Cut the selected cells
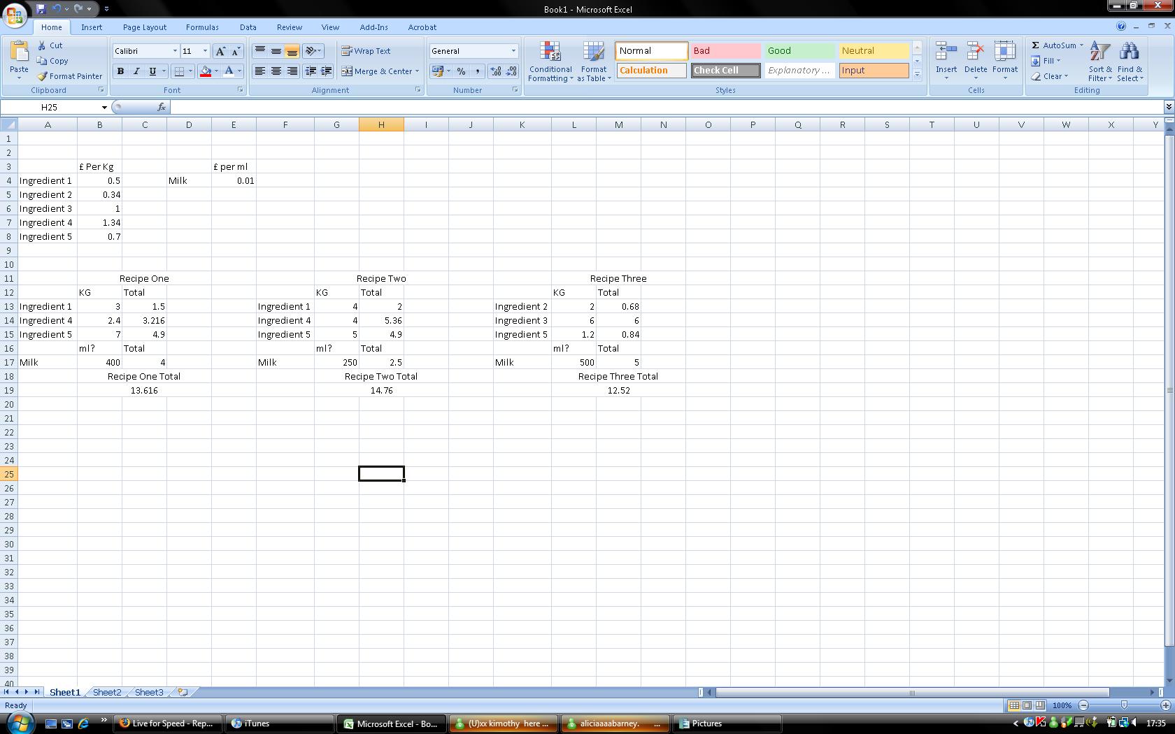This screenshot has height=734, width=1175. (x=50, y=45)
